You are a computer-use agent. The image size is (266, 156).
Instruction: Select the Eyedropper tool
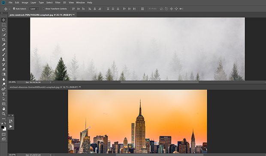tap(3, 45)
